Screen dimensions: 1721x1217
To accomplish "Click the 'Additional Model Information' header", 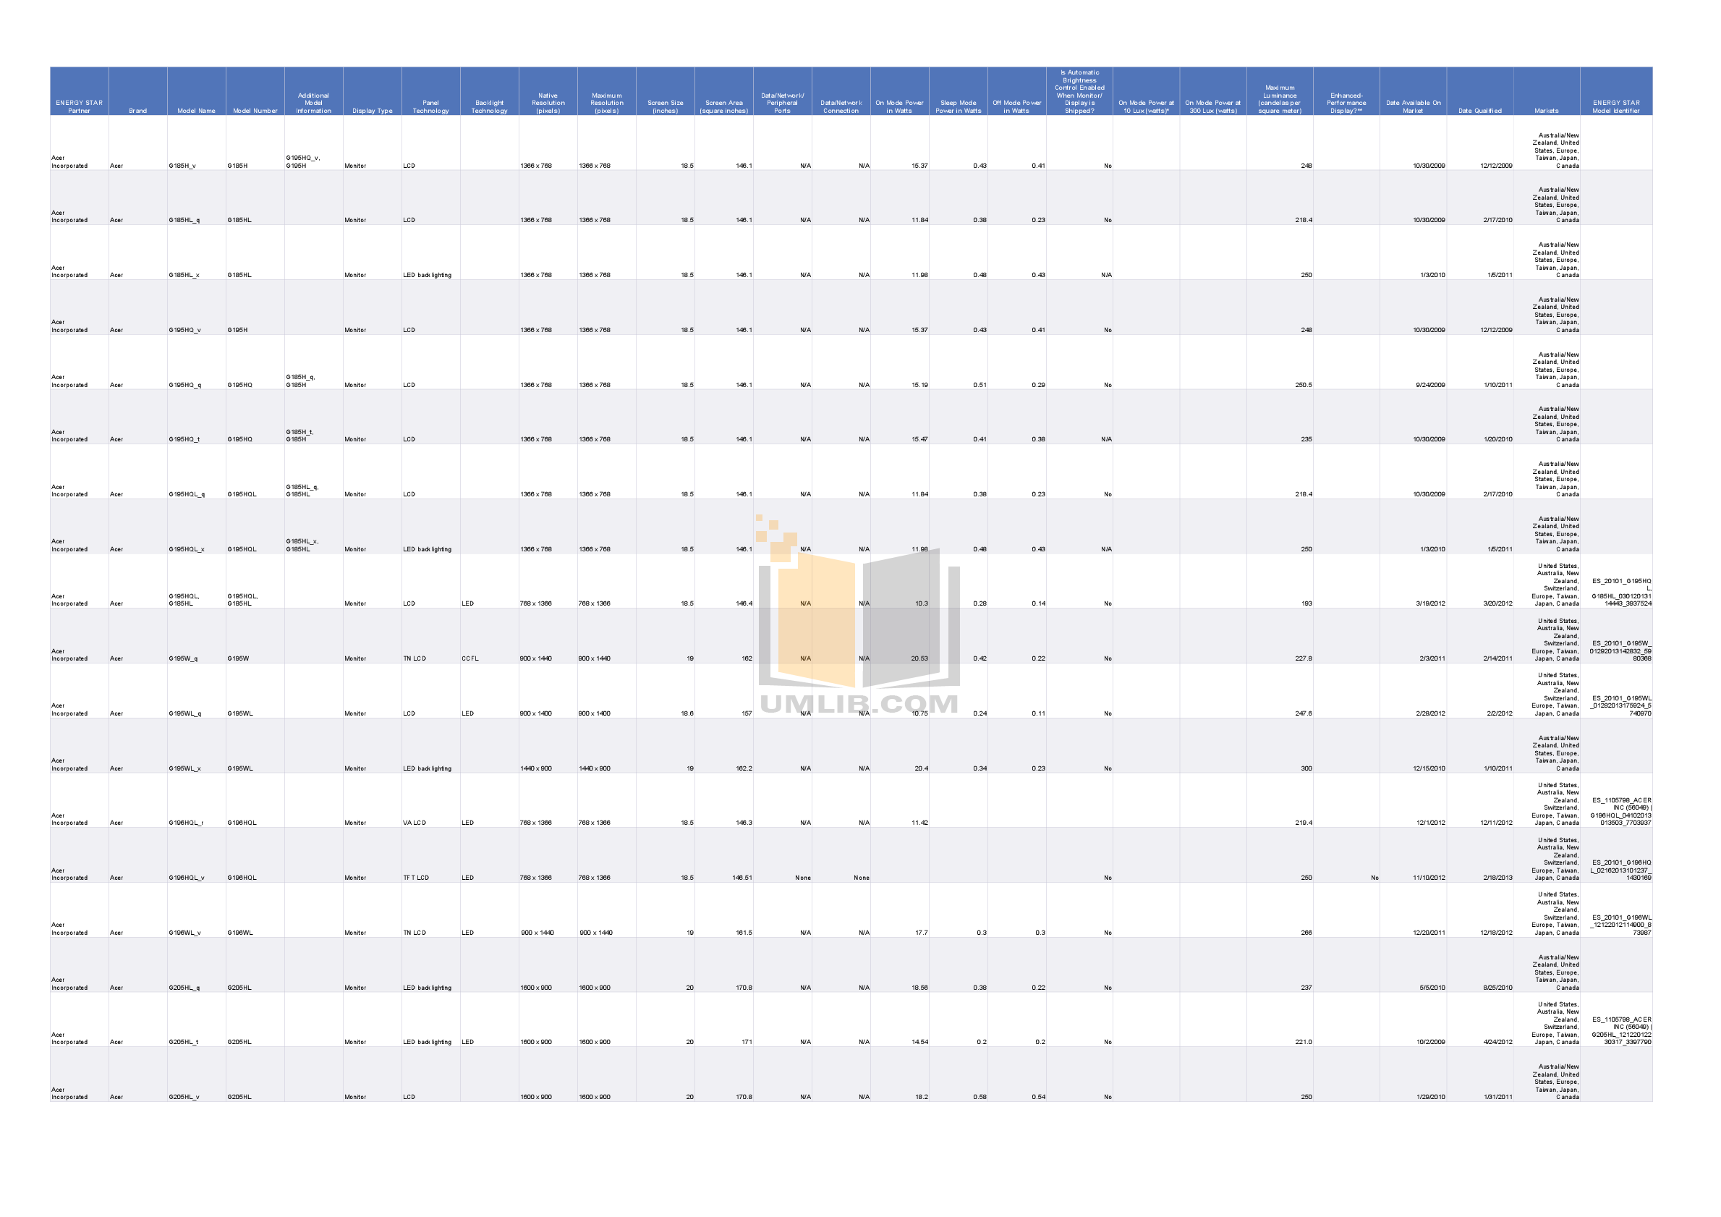I will click(x=313, y=103).
